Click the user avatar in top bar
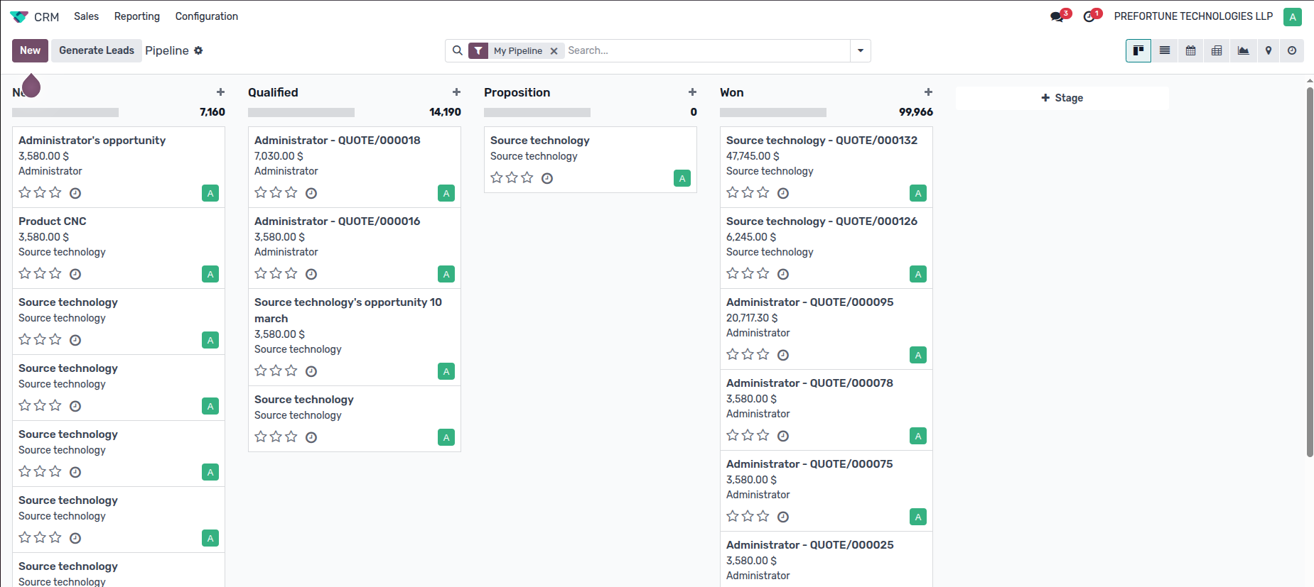Viewport: 1314px width, 587px height. click(1293, 16)
